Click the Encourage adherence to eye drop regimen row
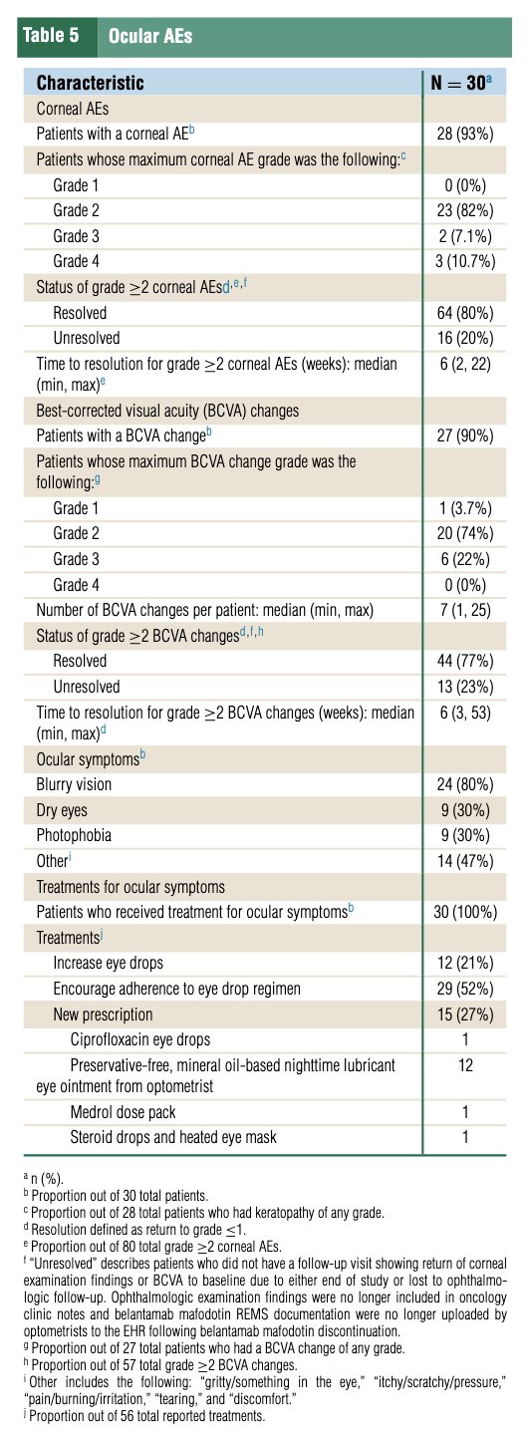 tap(263, 963)
